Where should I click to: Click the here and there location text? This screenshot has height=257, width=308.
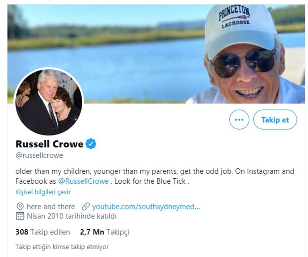click(x=51, y=207)
